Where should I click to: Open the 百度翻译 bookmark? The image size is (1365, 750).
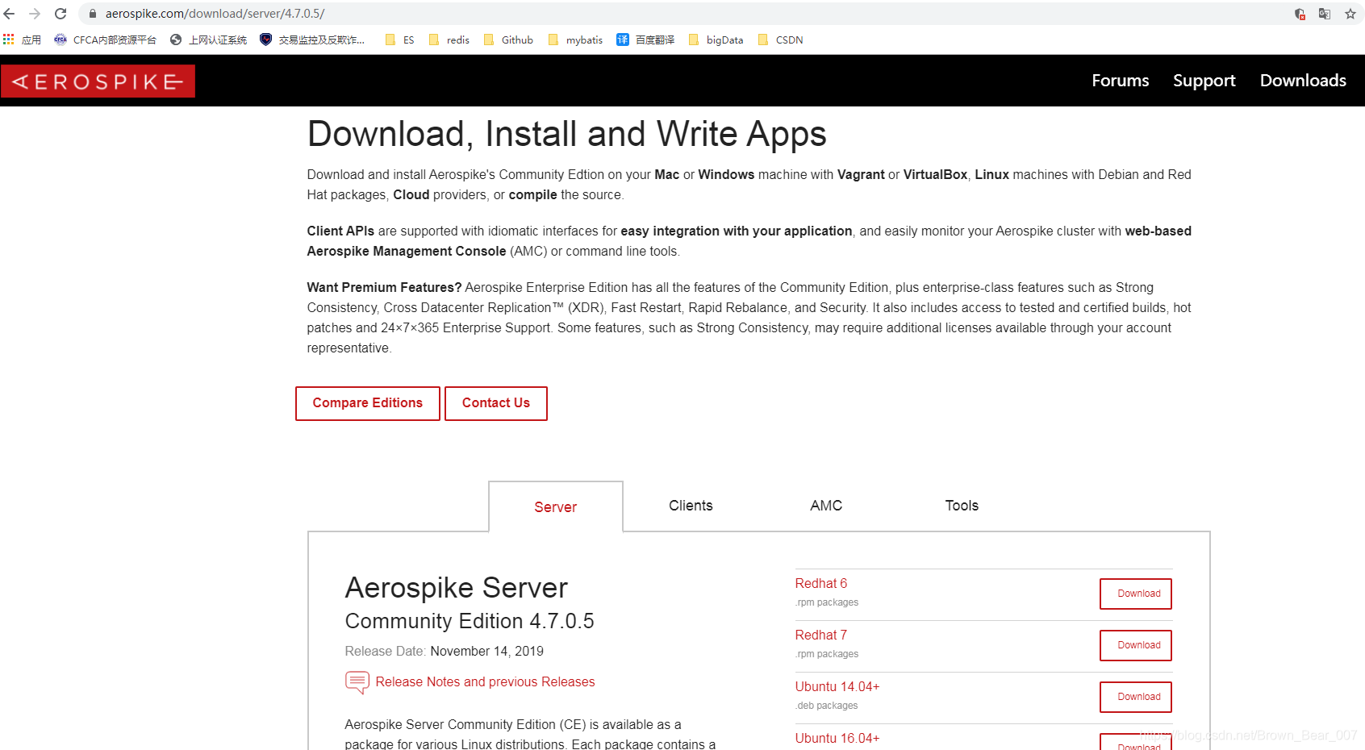(645, 40)
